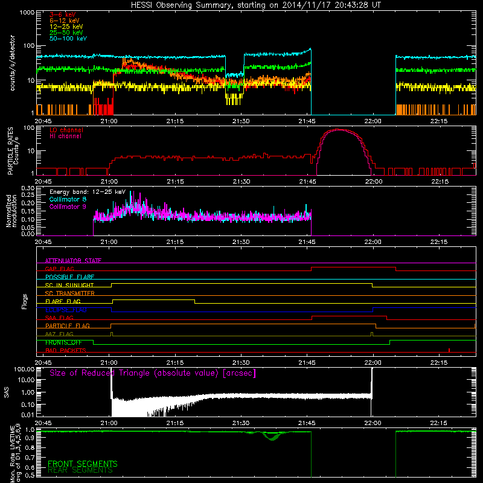Viewport: 483px width, 483px height.
Task: Select the 'FLARE FLAG' label
Action: (63, 301)
